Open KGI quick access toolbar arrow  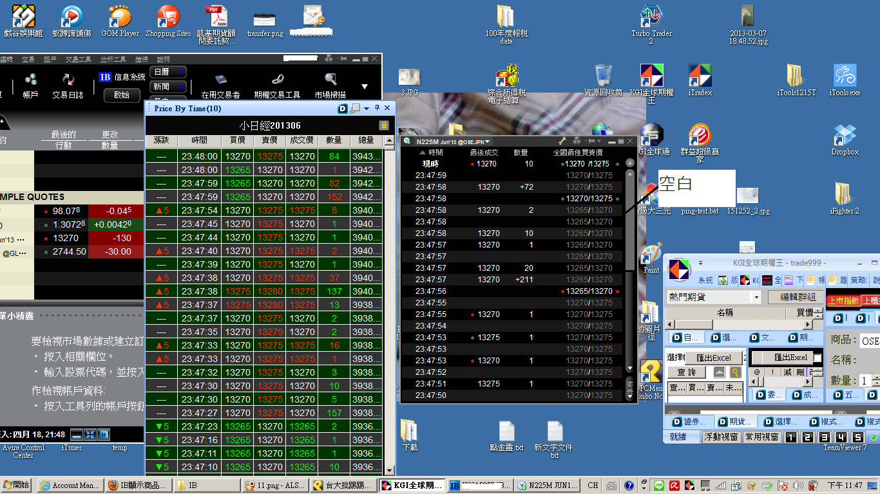[x=700, y=264]
